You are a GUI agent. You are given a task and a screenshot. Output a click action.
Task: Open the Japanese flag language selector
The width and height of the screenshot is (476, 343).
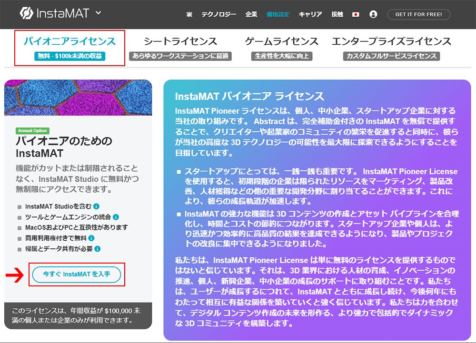[x=356, y=15]
